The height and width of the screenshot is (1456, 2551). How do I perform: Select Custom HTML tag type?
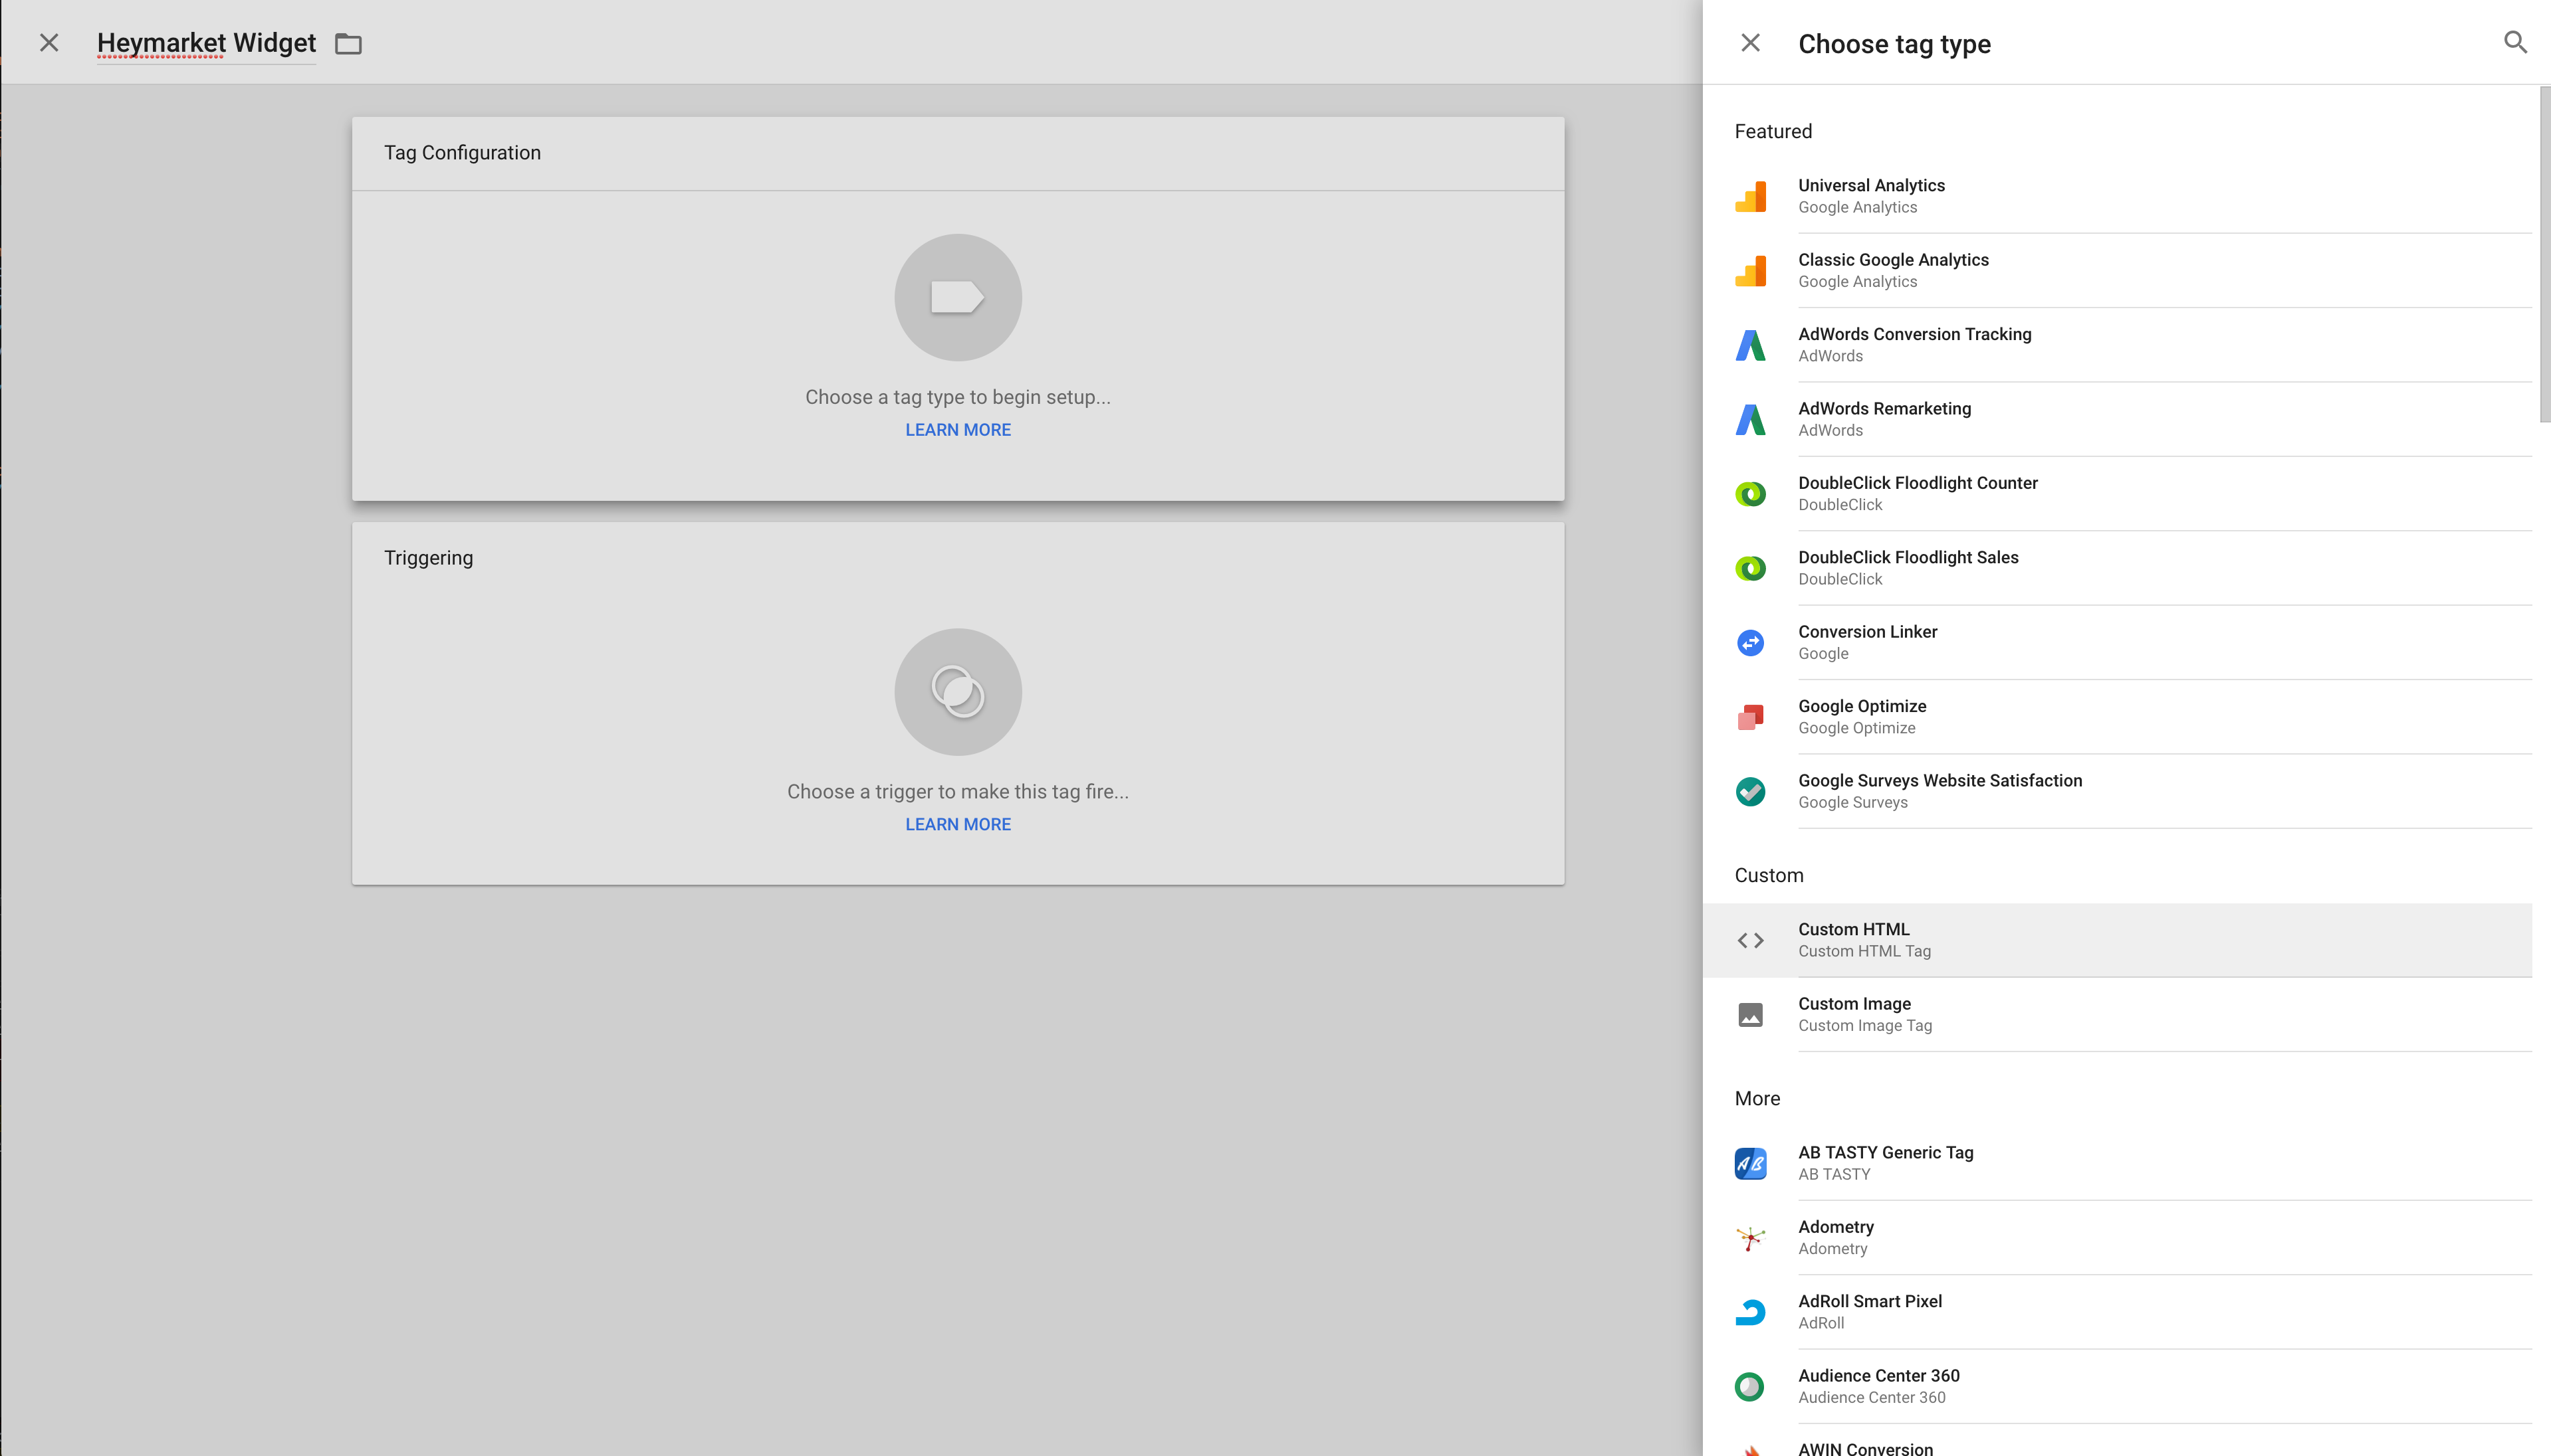[x=2117, y=940]
